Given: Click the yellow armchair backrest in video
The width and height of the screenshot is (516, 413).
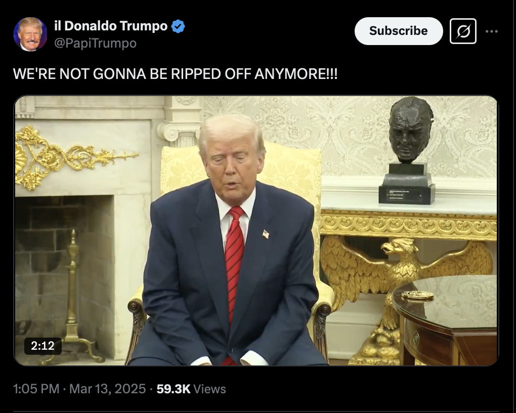Looking at the screenshot, I should 242,171.
